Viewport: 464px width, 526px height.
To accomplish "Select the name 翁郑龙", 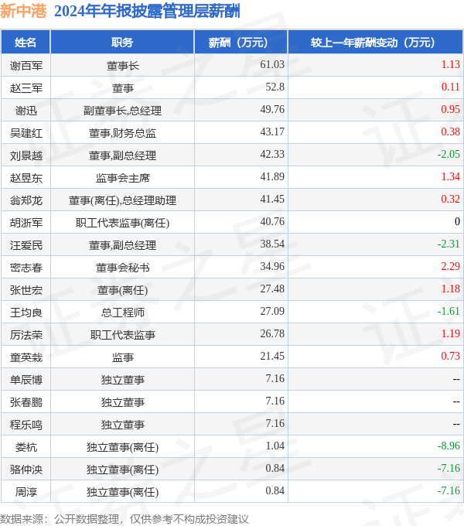I will coord(26,200).
